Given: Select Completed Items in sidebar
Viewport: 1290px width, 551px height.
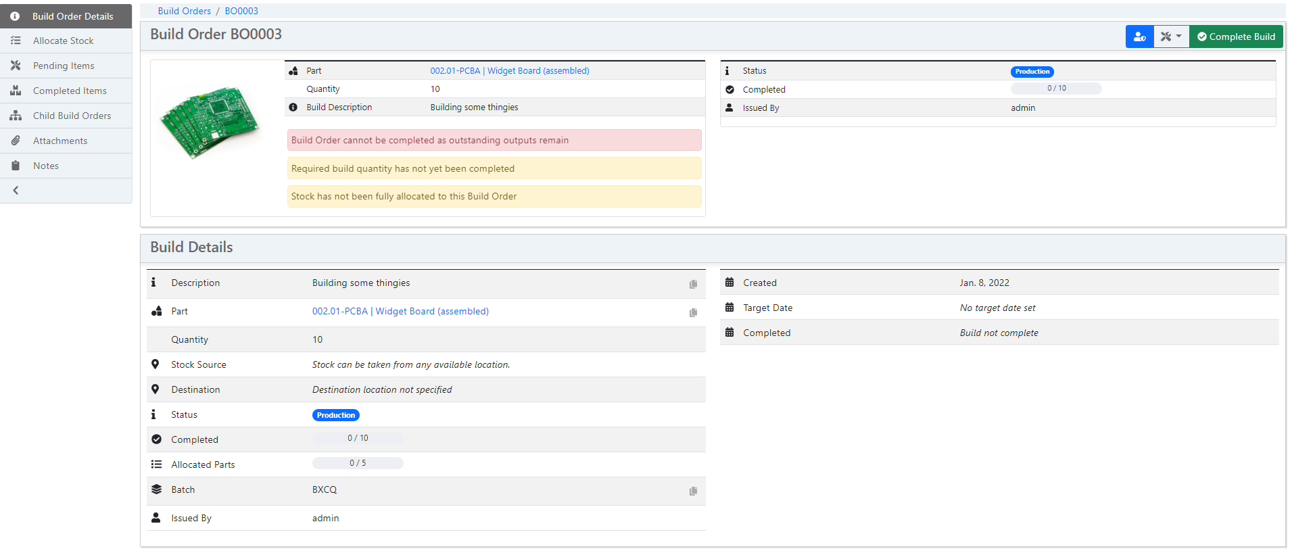Looking at the screenshot, I should tap(70, 91).
